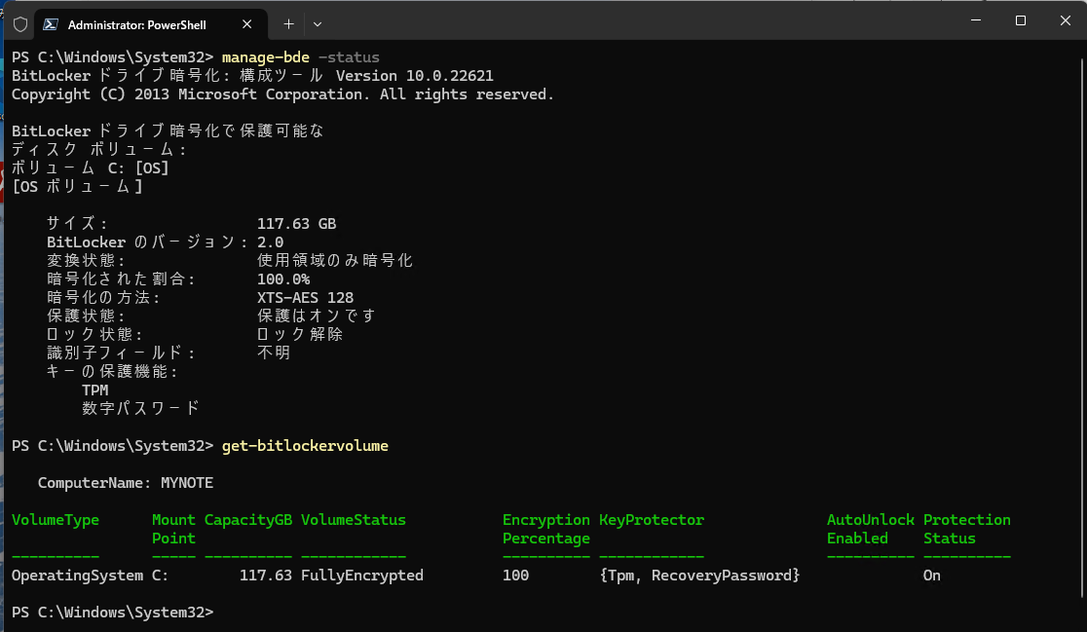The height and width of the screenshot is (632, 1087).
Task: Click the get-bitlockervolume command text
Action: 304,445
